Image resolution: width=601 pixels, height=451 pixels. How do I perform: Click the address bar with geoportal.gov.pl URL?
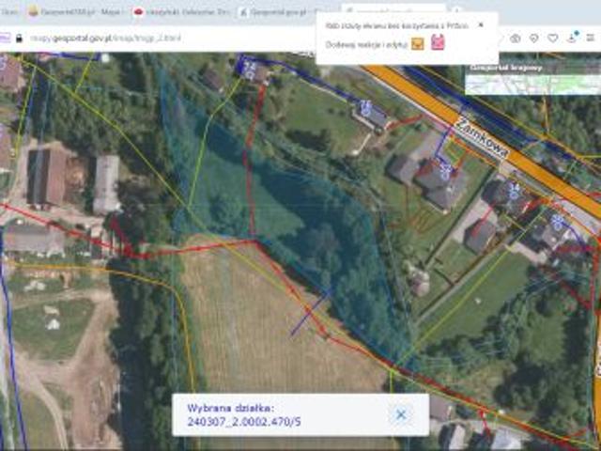141,39
